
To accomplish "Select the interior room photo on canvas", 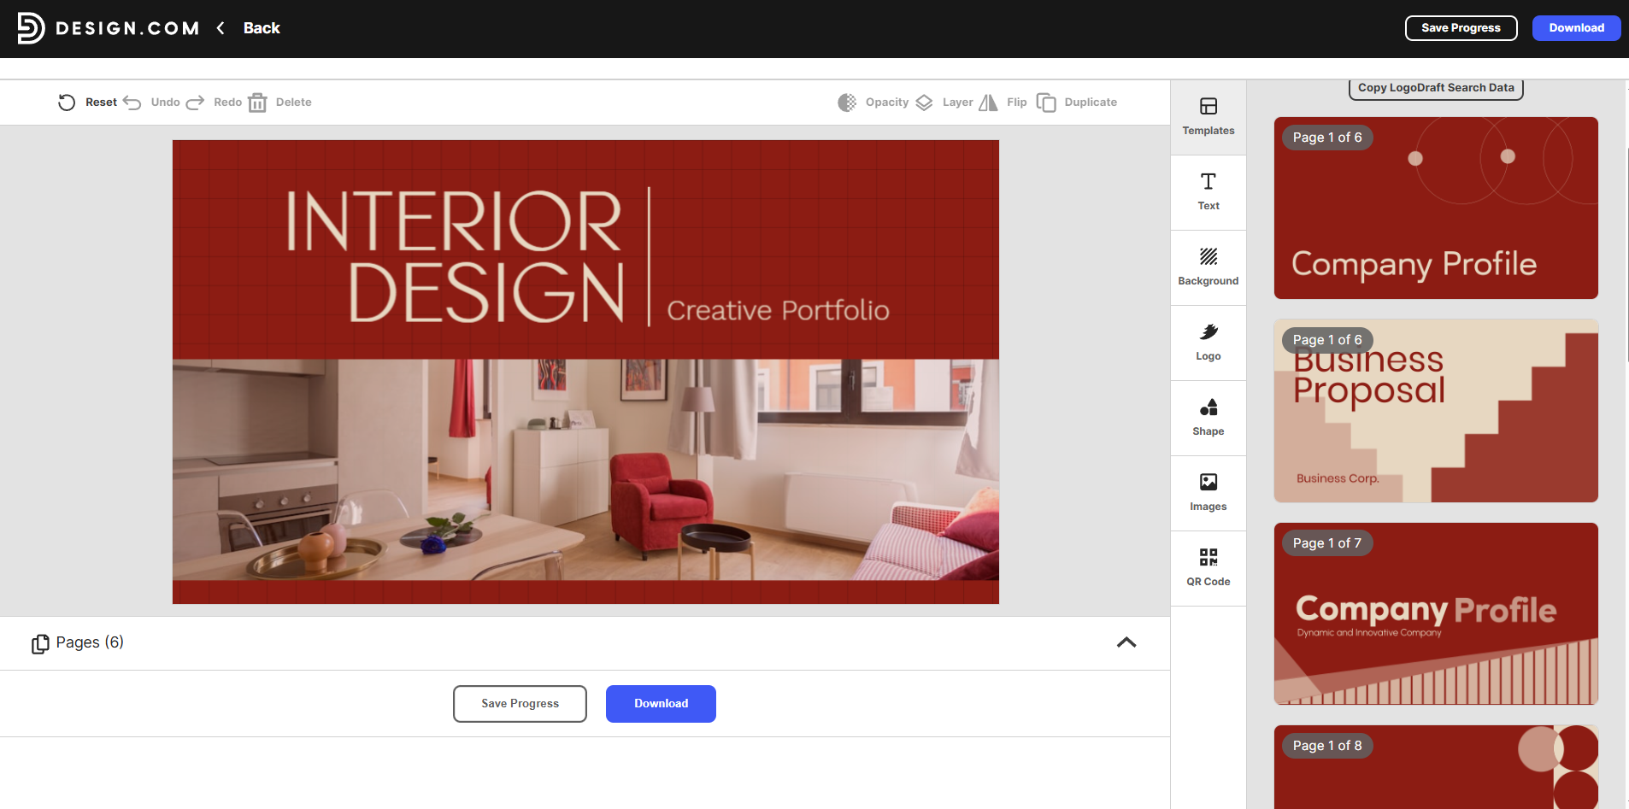I will point(585,470).
